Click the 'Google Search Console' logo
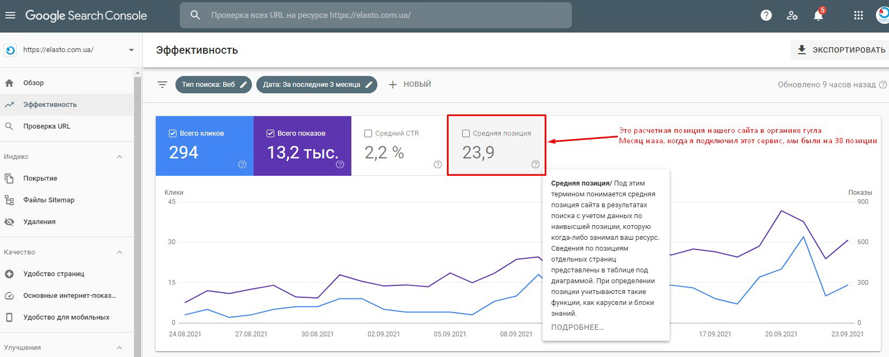889x357 pixels. pyautogui.click(x=86, y=16)
